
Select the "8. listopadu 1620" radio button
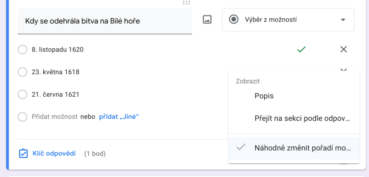click(x=22, y=50)
